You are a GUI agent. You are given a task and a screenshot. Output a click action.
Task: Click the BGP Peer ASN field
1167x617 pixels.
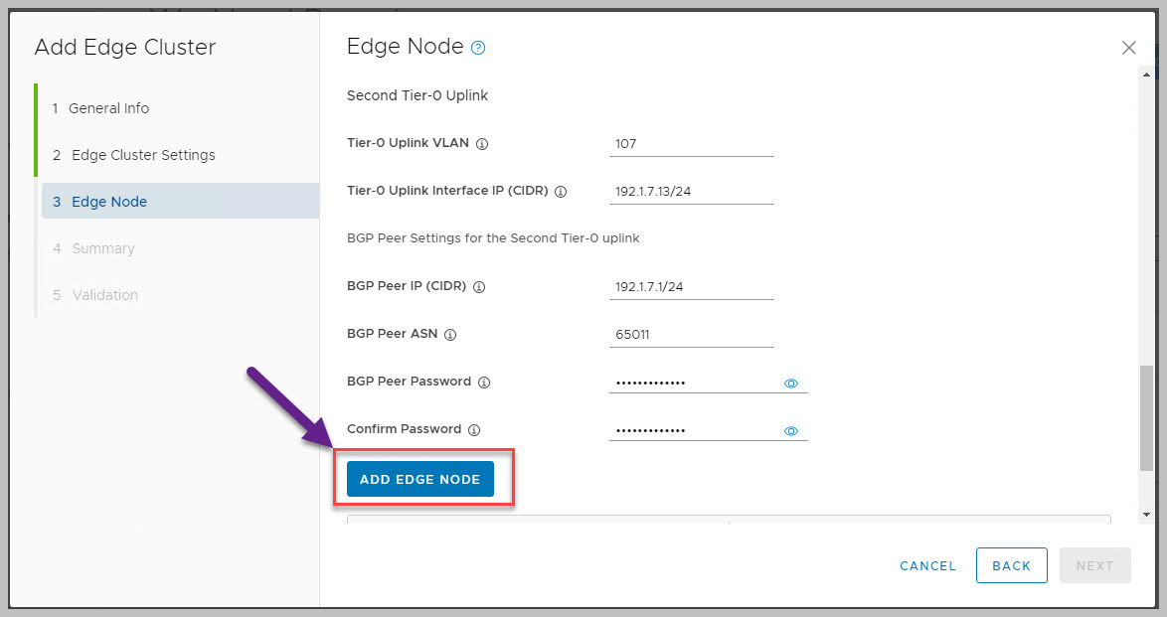point(691,335)
